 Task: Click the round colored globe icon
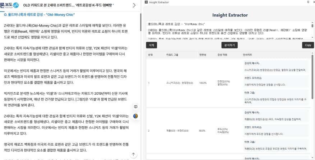(135, 116)
